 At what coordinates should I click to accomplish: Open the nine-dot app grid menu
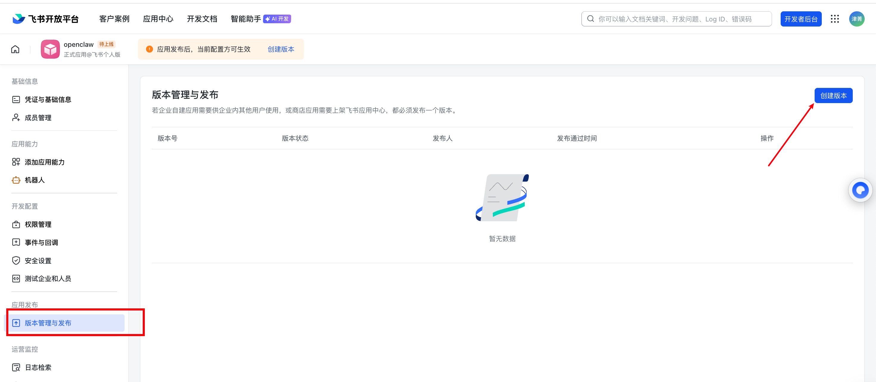[x=835, y=19]
